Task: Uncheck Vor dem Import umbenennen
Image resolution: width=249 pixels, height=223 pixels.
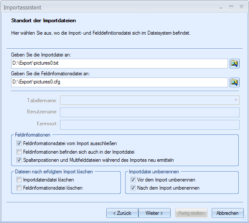Action: pyautogui.click(x=133, y=180)
